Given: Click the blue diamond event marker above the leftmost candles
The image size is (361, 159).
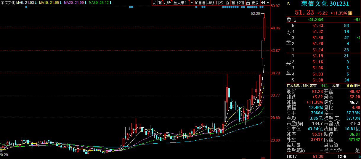Looking at the screenshot, I should tap(26, 7).
